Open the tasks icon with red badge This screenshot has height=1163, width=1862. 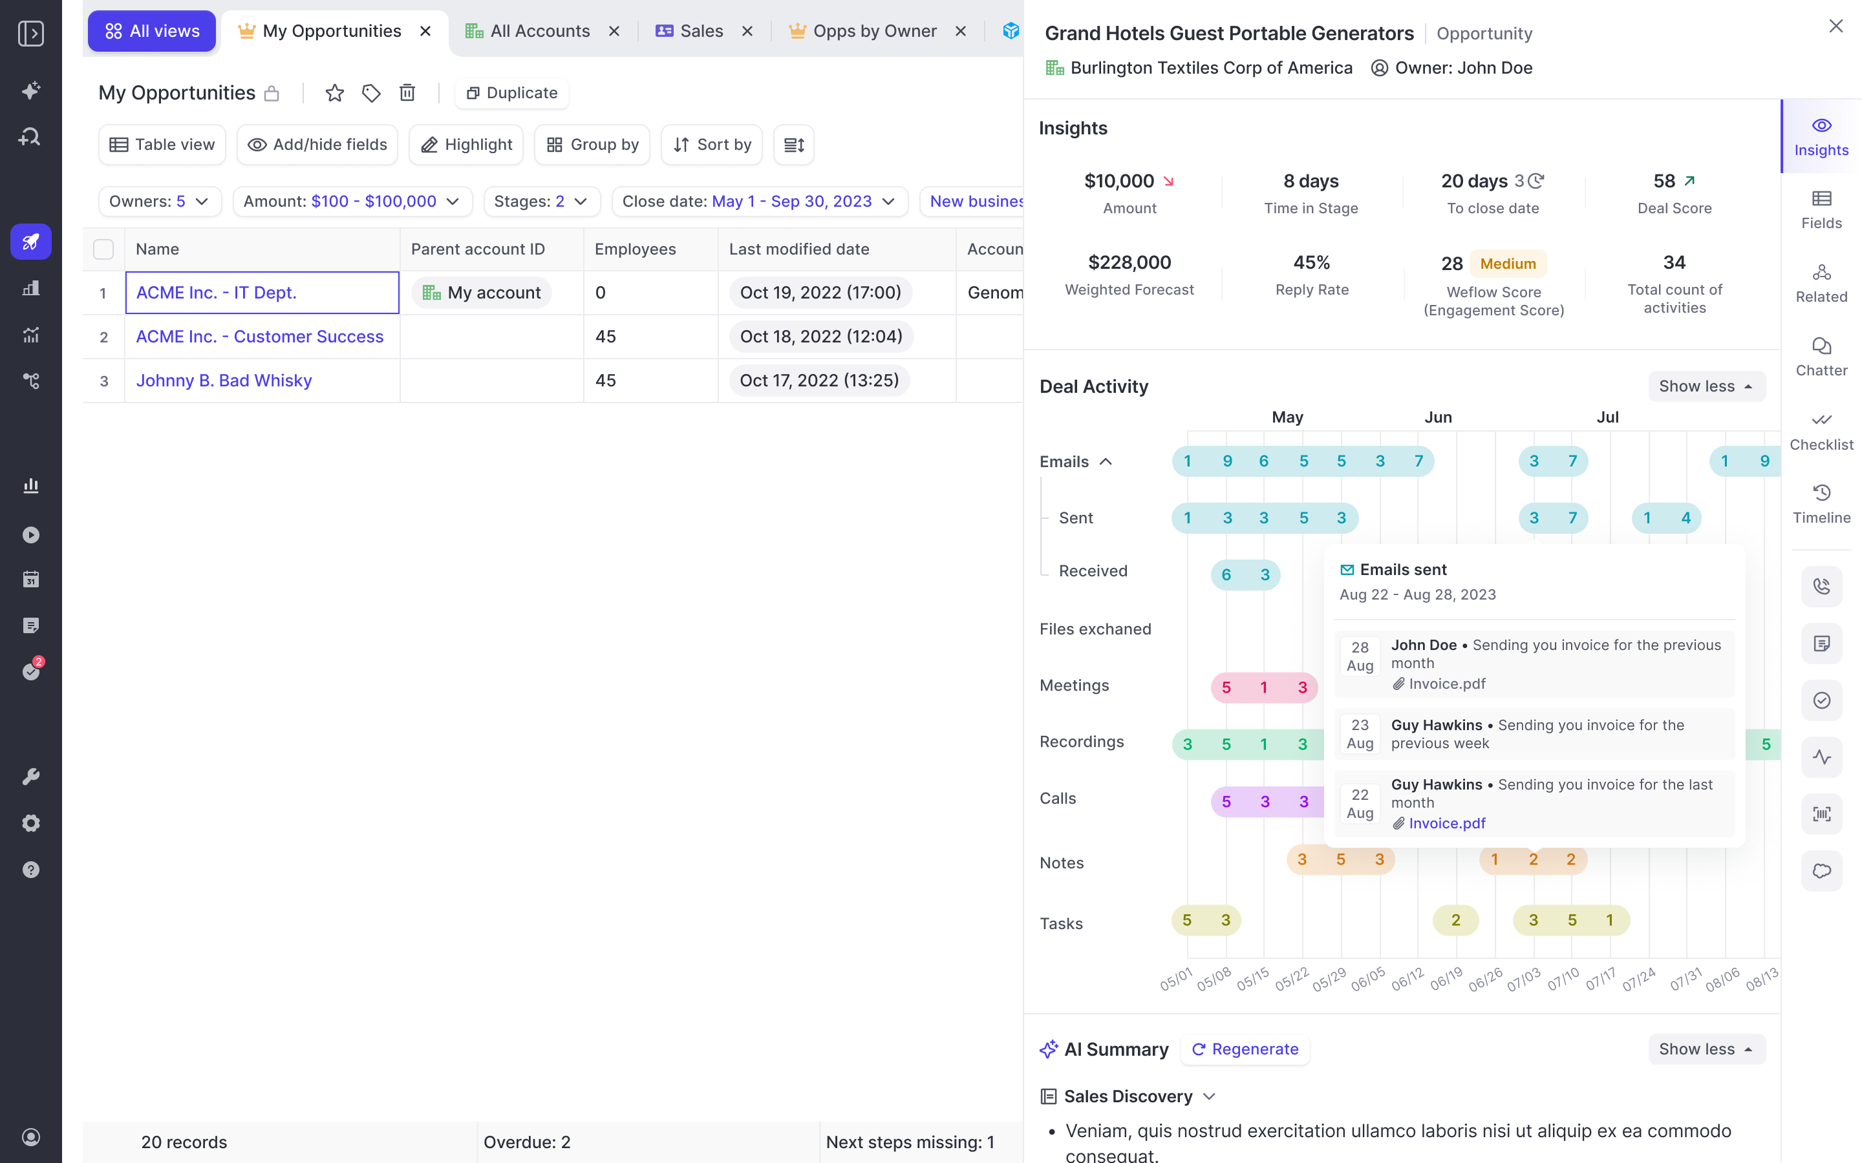31,671
